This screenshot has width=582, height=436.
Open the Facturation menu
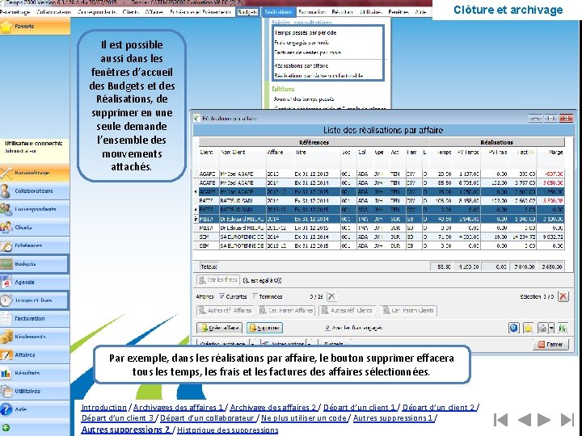point(312,12)
